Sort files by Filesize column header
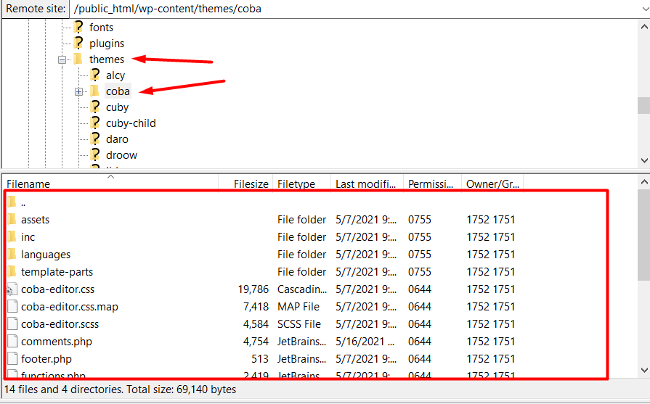650x404 pixels. tap(251, 184)
